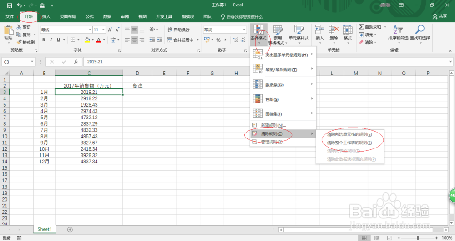Click Wrap Text (自动换行) button

(x=178, y=30)
